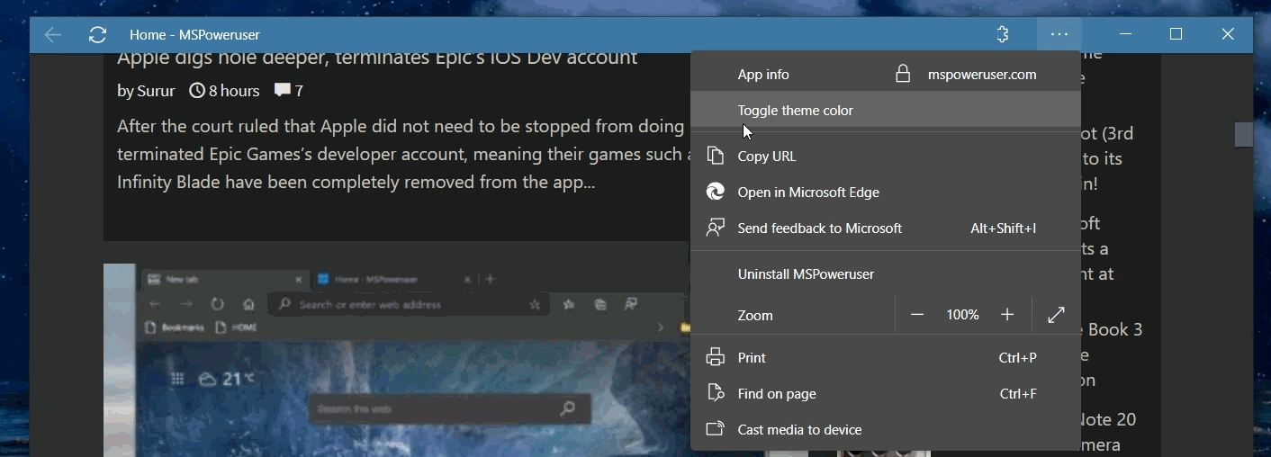Click the 100% zoom level value

coord(962,315)
